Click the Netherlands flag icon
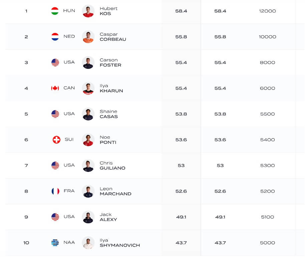 (55, 37)
